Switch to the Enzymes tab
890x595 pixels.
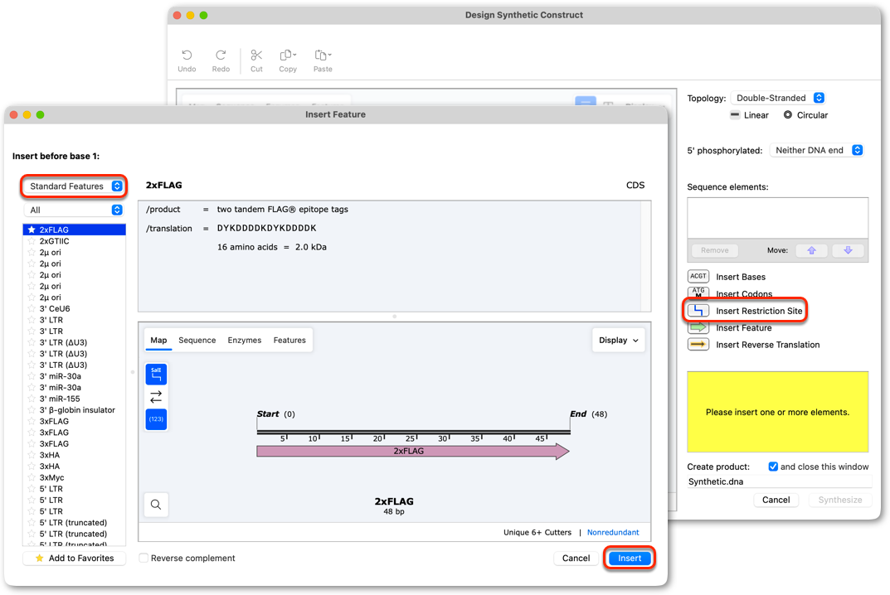245,341
